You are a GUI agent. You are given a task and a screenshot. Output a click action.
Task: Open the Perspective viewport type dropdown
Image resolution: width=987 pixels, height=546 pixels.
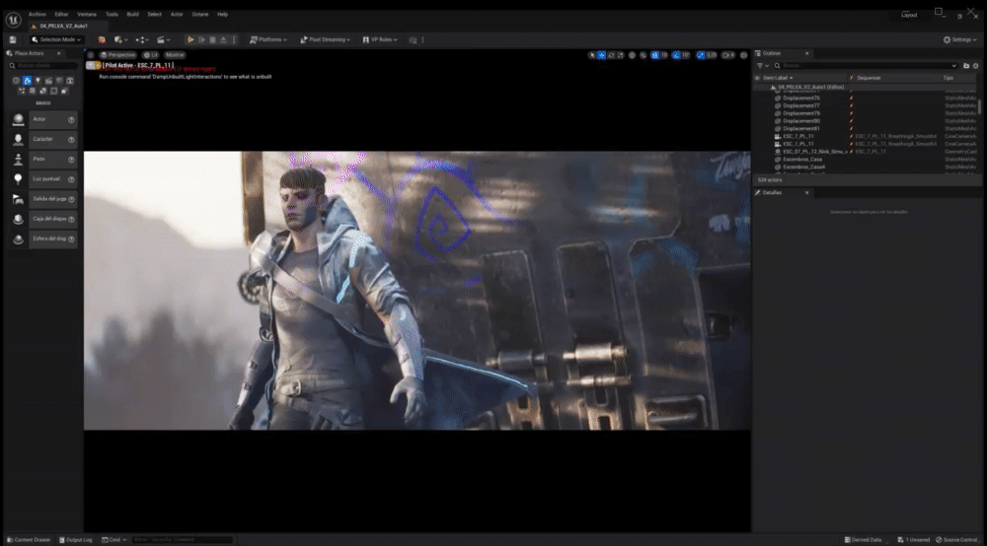(x=117, y=54)
